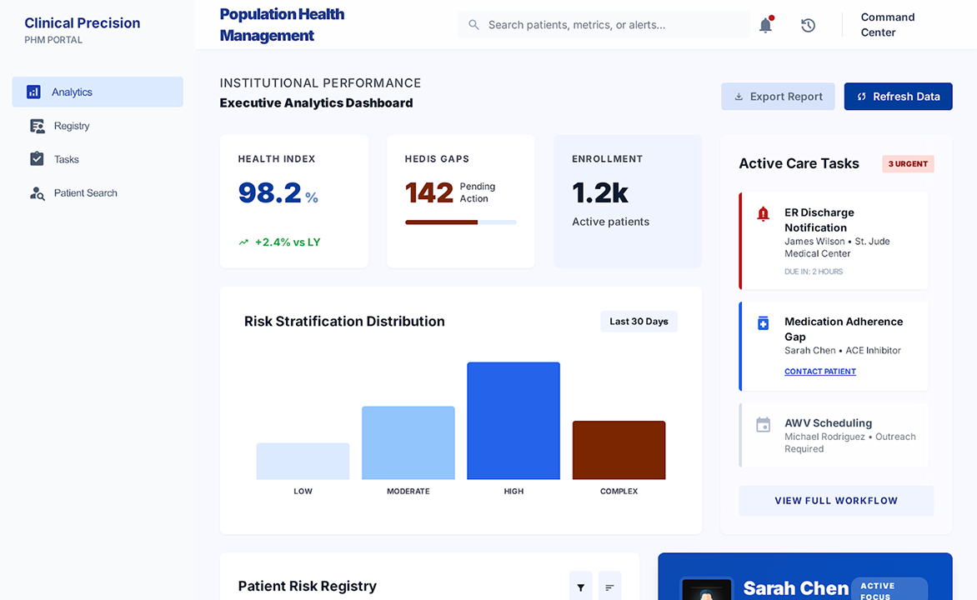Select the Tasks icon in the sidebar
The width and height of the screenshot is (977, 600).
pyautogui.click(x=35, y=159)
